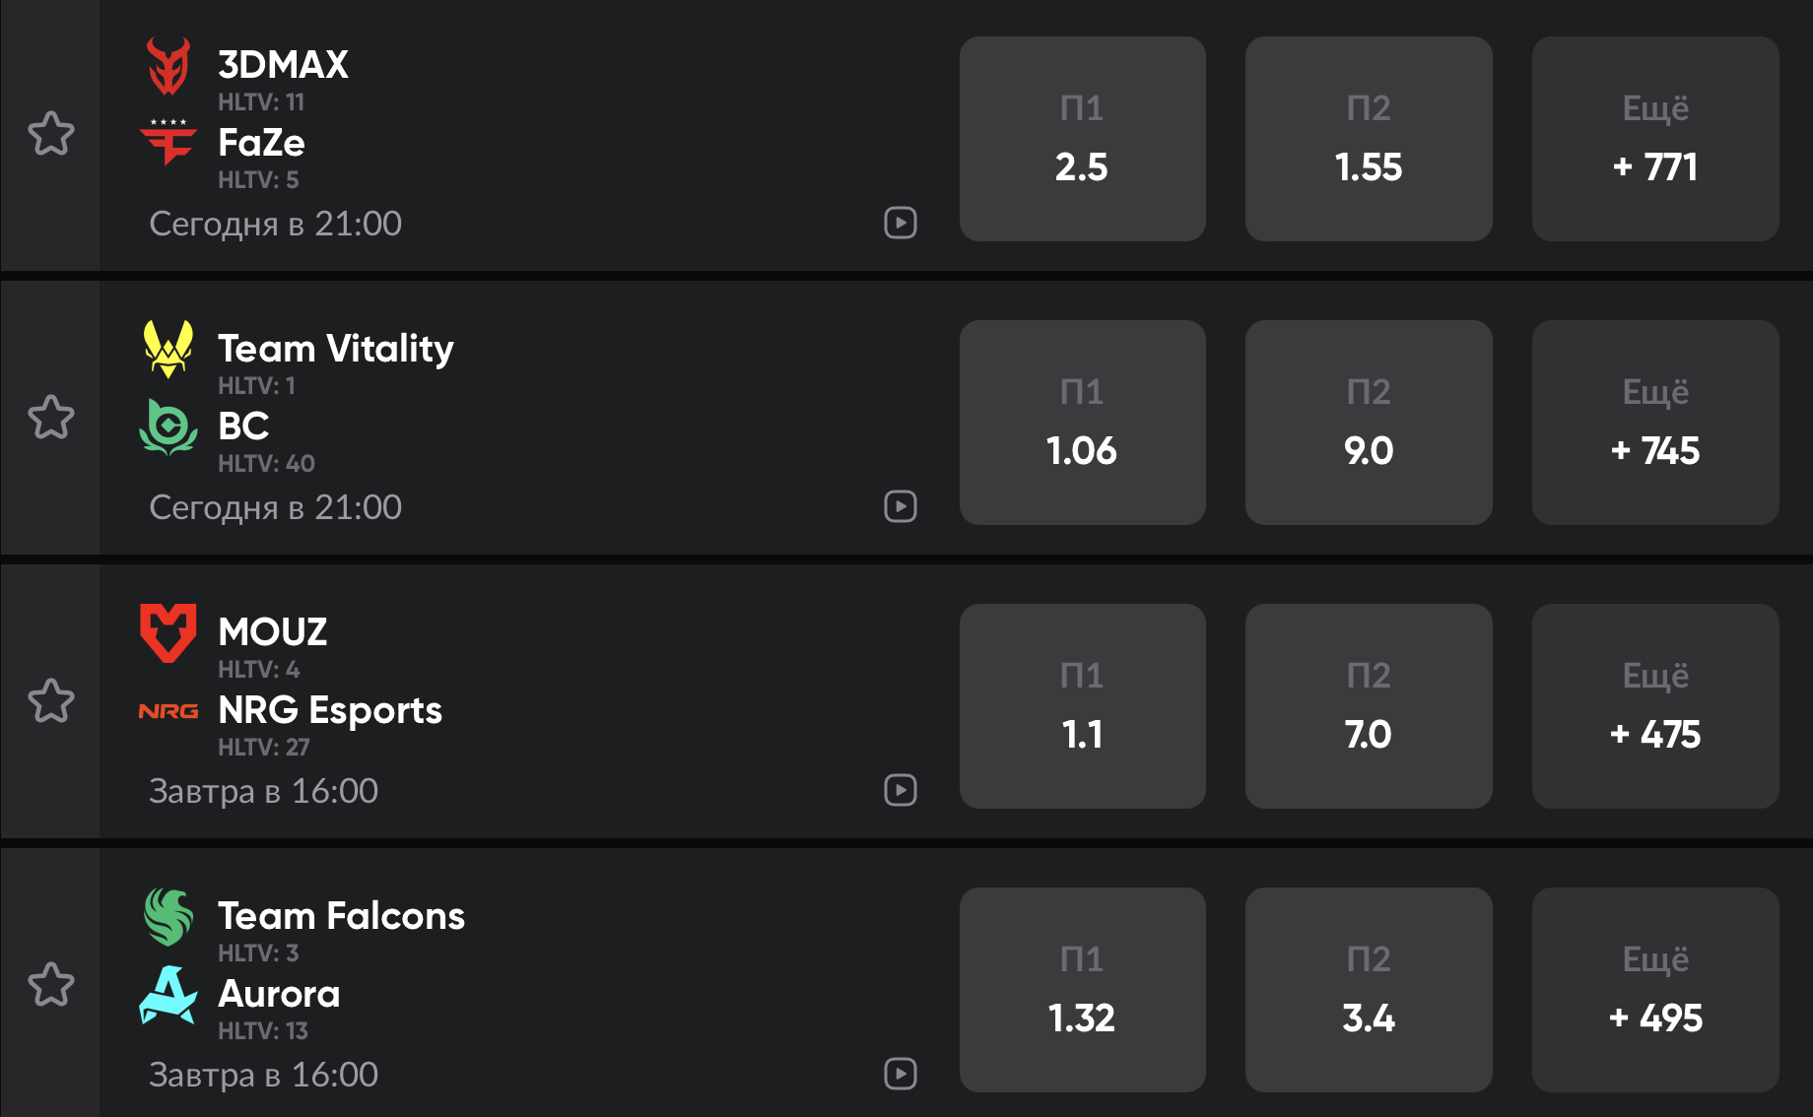Click the 3DMAX team logo

coord(168,66)
